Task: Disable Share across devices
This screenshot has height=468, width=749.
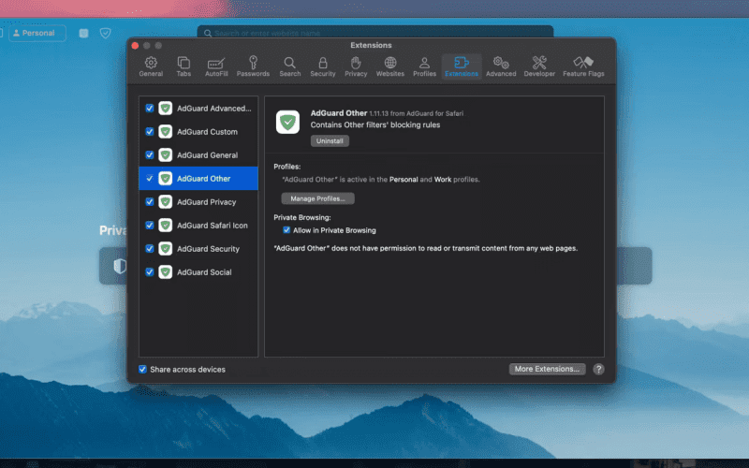Action: (x=142, y=369)
